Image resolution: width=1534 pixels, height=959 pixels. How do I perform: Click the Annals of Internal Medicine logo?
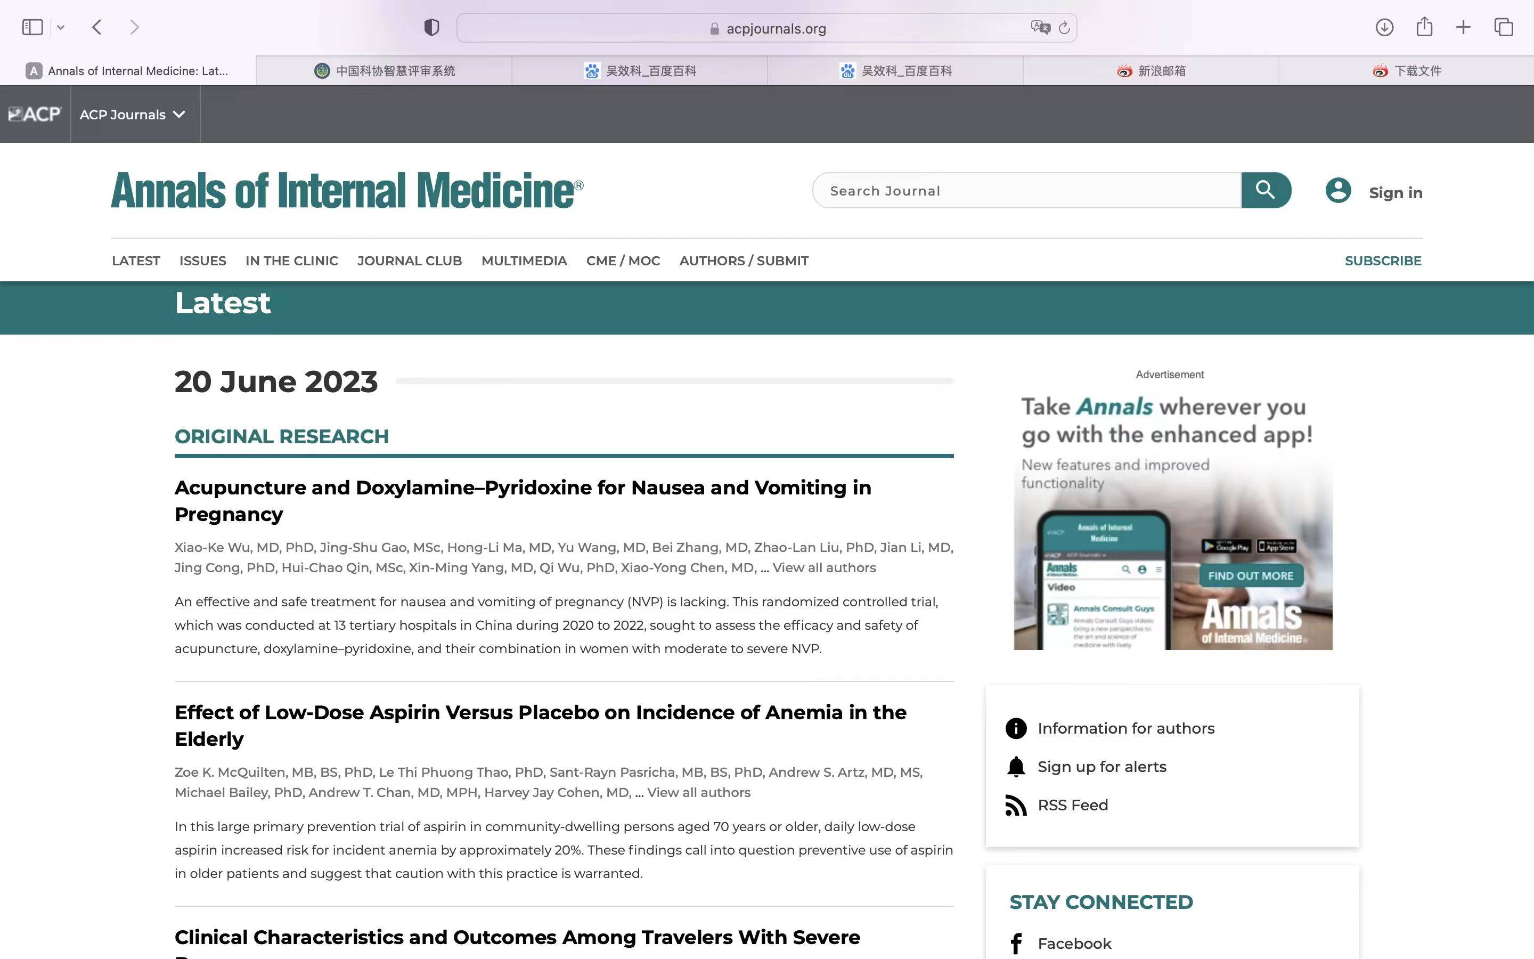pyautogui.click(x=347, y=190)
